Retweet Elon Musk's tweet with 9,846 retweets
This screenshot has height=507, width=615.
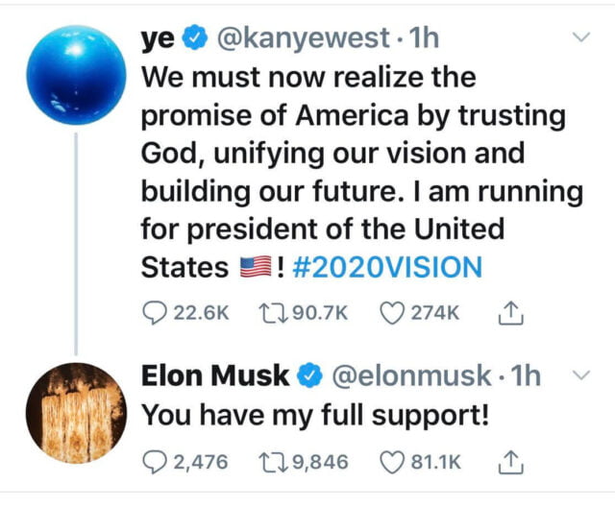point(275,462)
